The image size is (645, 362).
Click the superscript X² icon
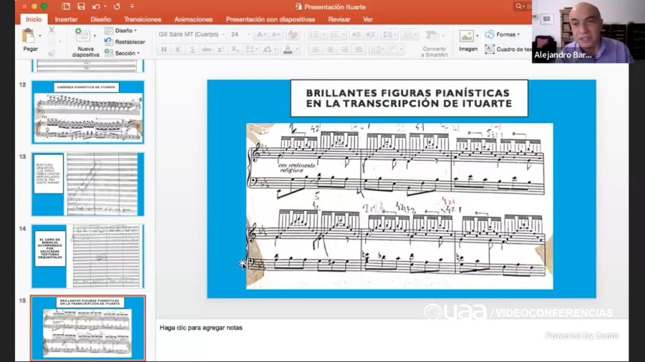tap(220, 49)
